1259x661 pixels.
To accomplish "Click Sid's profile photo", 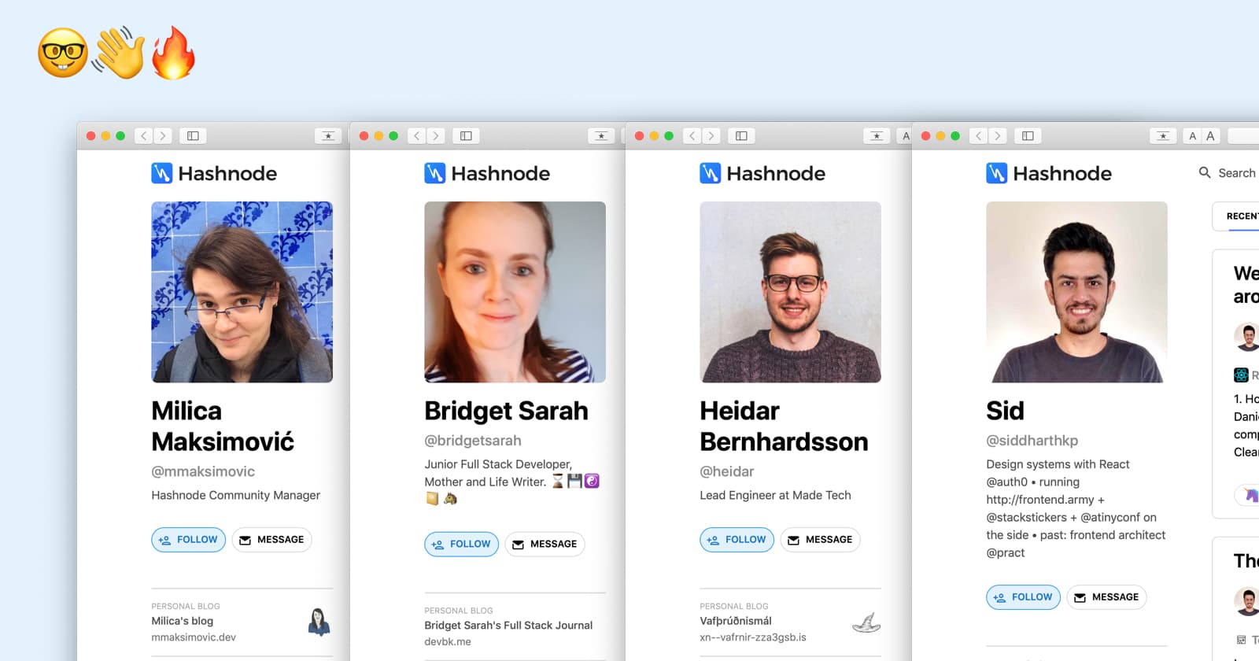I will pyautogui.click(x=1076, y=292).
